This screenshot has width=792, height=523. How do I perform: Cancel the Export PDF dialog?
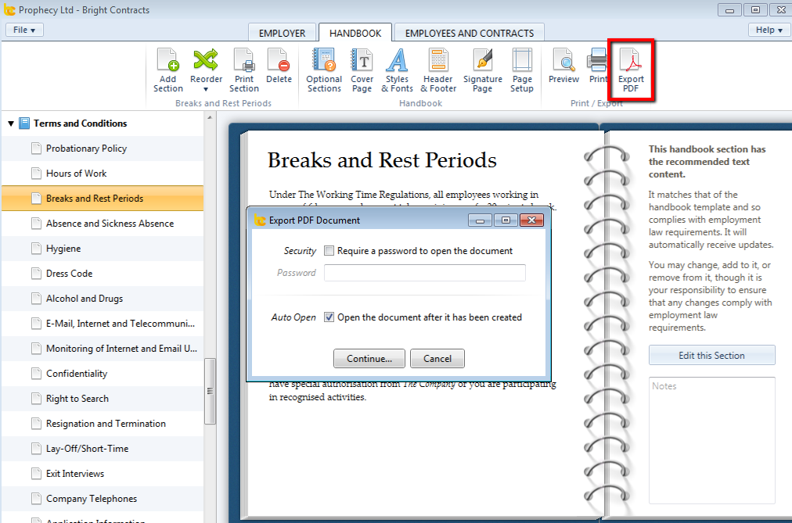click(437, 359)
